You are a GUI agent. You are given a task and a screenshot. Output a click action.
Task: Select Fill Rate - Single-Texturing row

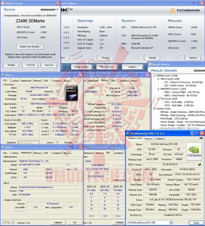coord(183,112)
